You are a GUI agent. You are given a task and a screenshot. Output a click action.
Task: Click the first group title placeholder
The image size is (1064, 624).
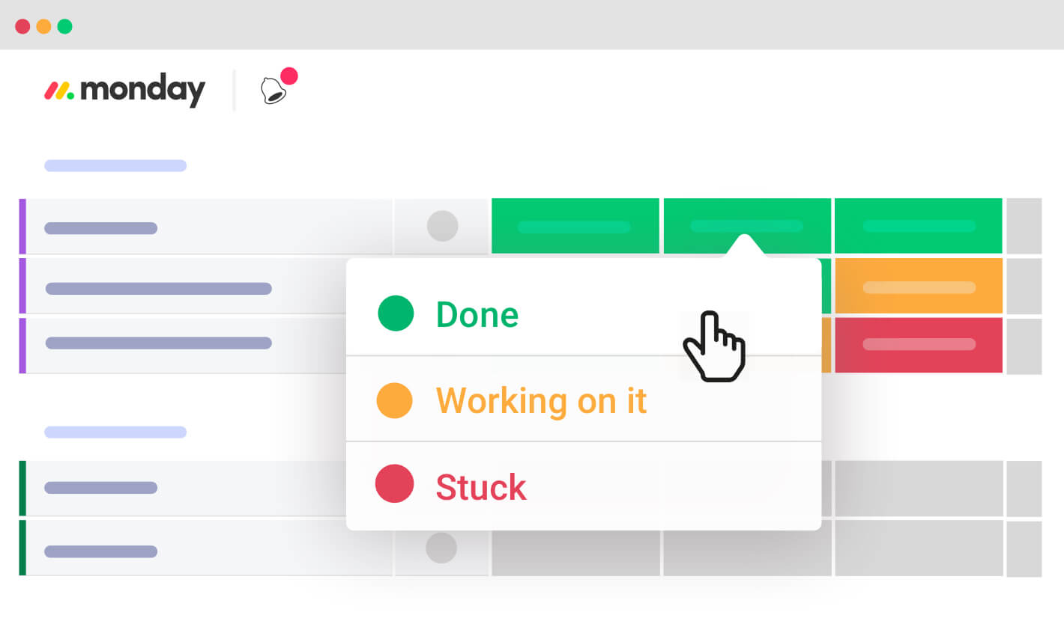(x=115, y=165)
